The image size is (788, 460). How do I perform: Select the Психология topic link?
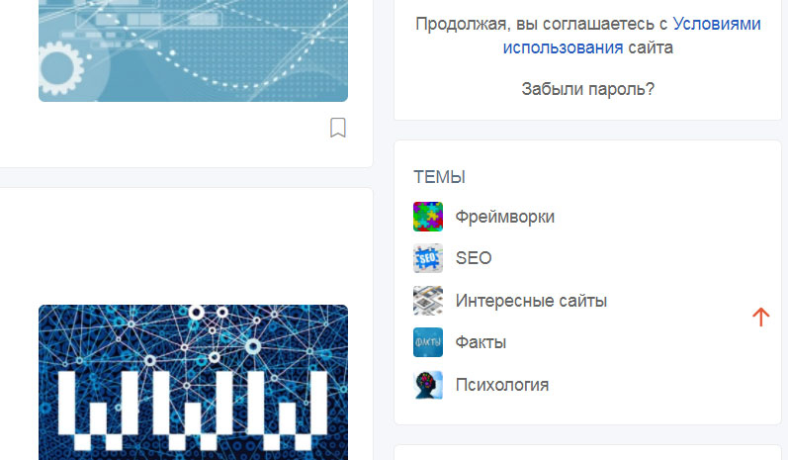[502, 385]
